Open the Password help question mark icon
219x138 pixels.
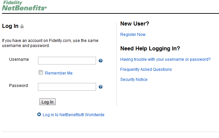click(100, 87)
